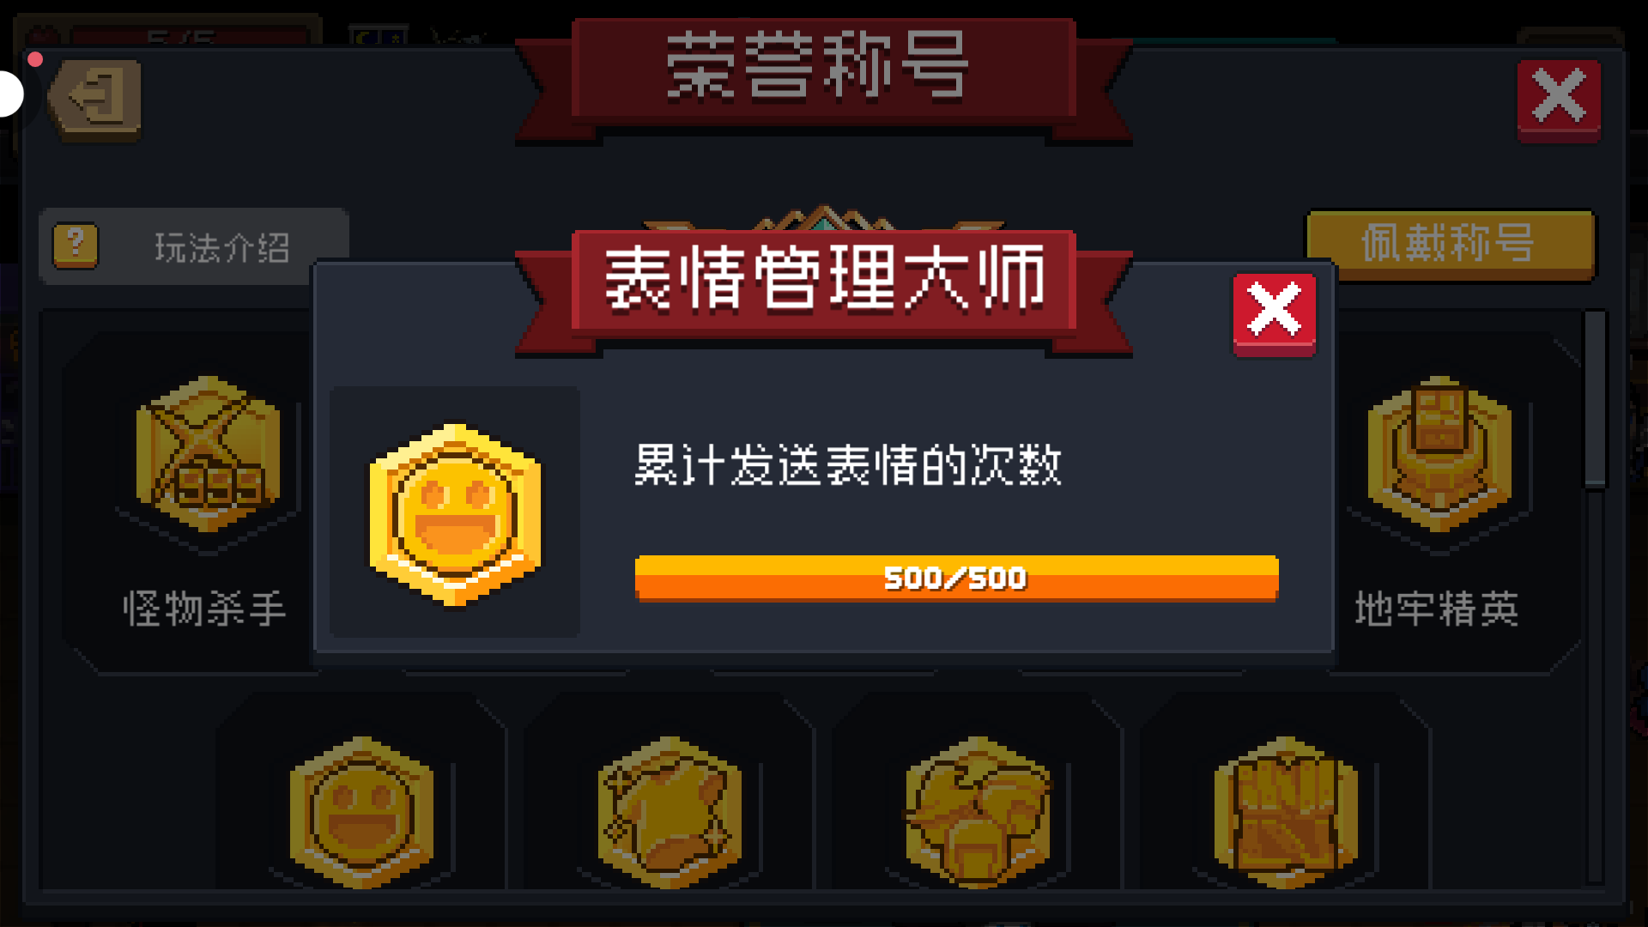The image size is (1648, 927).
Task: Click the 表情管理大师 title banner
Action: click(x=823, y=285)
